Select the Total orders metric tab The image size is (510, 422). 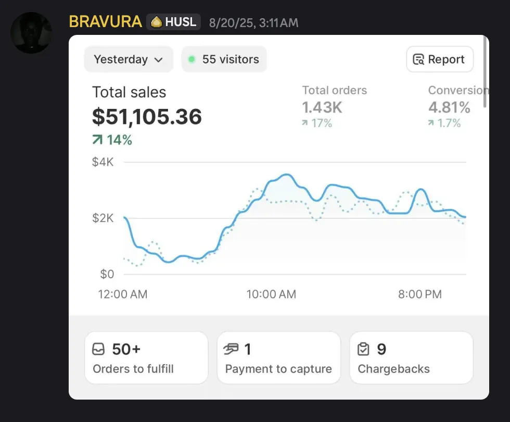334,106
